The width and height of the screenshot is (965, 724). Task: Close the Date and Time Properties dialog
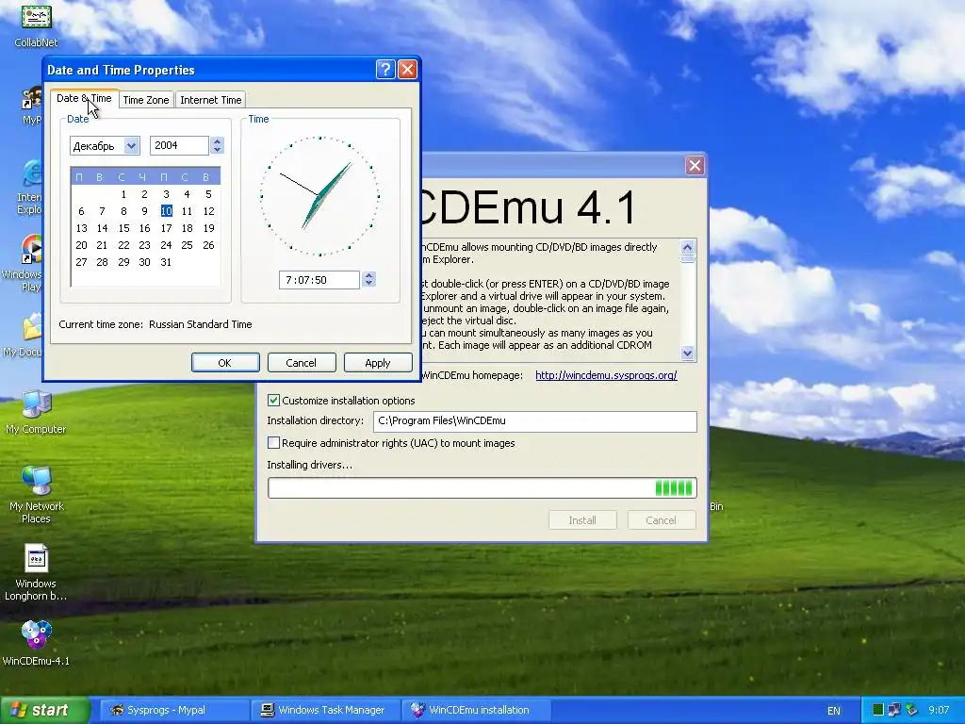pos(407,70)
